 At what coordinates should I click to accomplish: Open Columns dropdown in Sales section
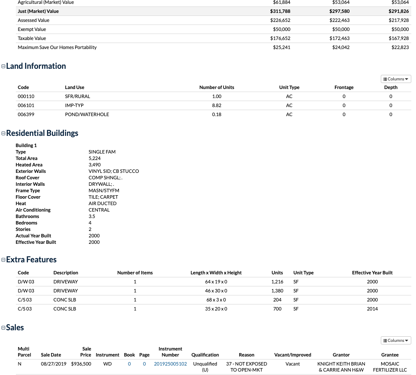[396, 341]
